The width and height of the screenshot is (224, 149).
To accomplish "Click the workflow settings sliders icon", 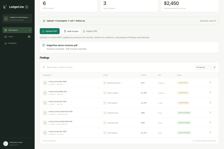I will tap(44, 21).
